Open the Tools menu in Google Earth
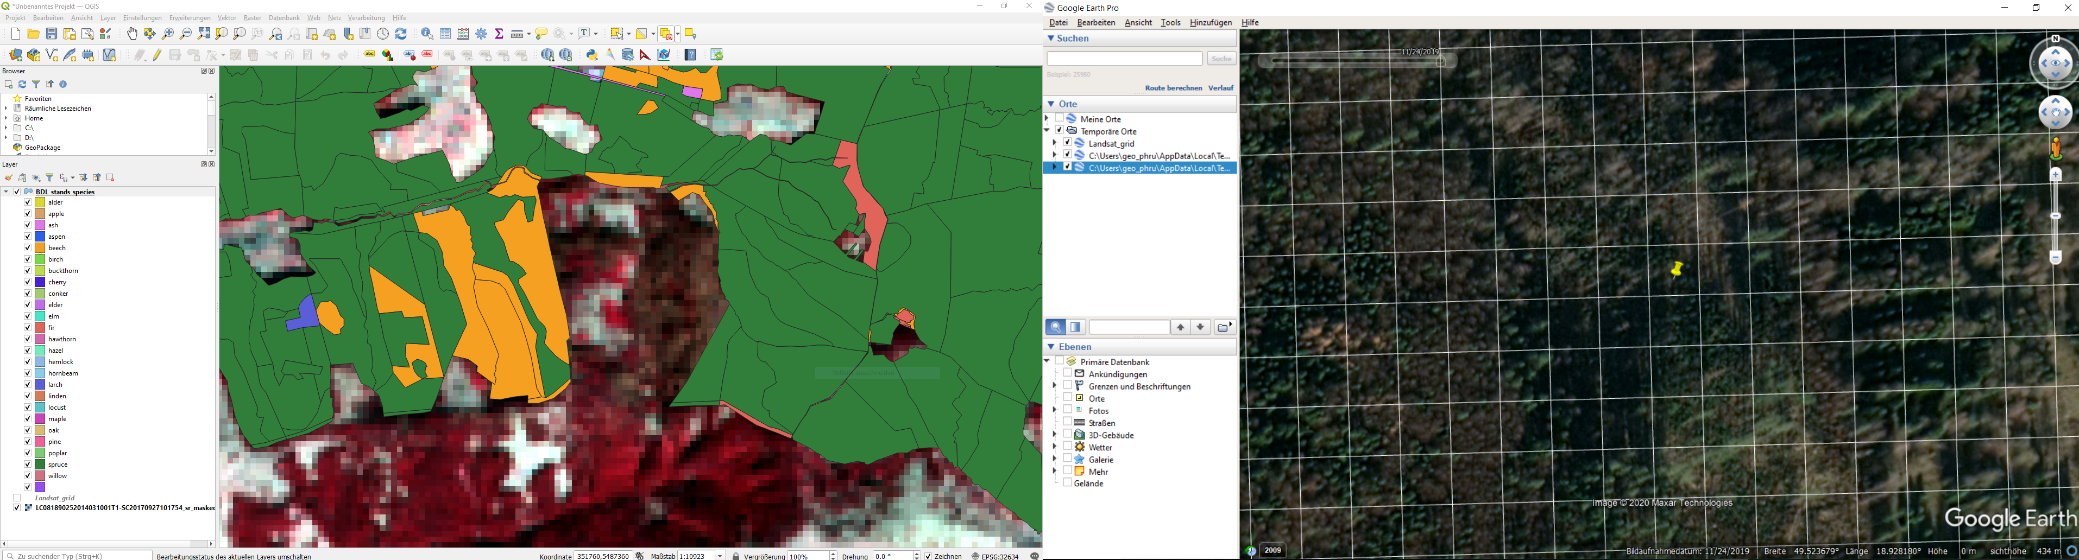This screenshot has width=2079, height=560. point(1170,22)
